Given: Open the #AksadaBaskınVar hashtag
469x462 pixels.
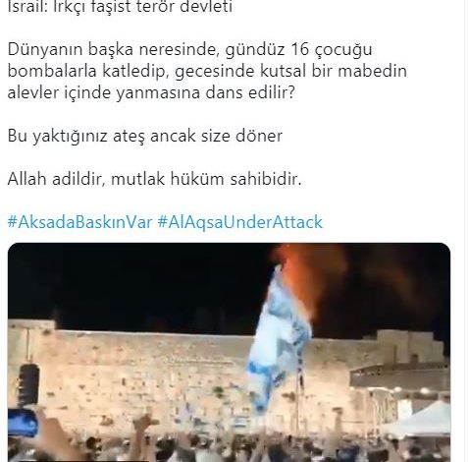Looking at the screenshot, I should (79, 222).
